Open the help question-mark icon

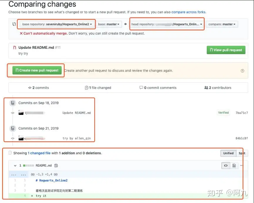[x=242, y=71]
